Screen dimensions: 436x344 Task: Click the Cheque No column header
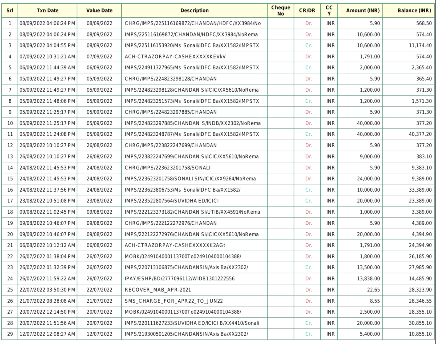tap(280, 11)
